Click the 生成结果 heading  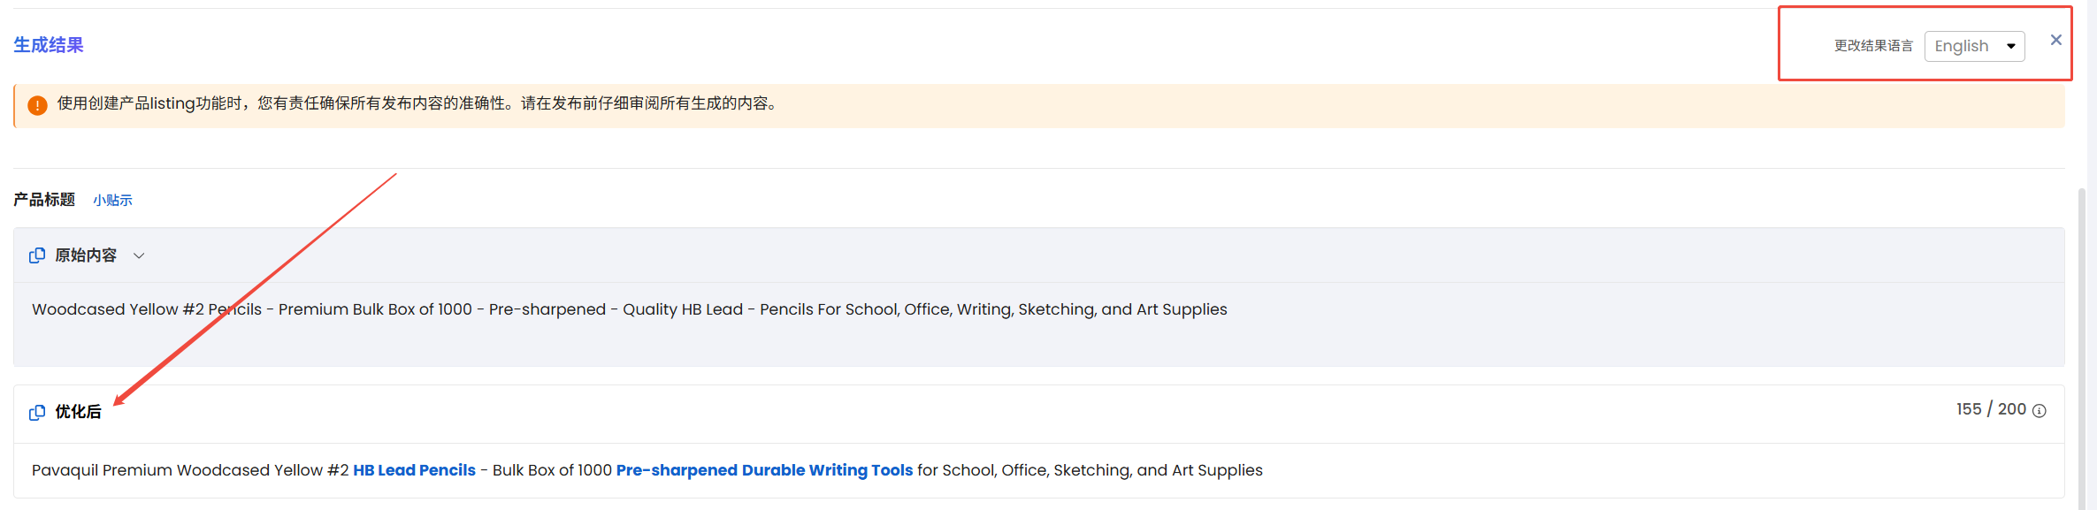[x=49, y=45]
